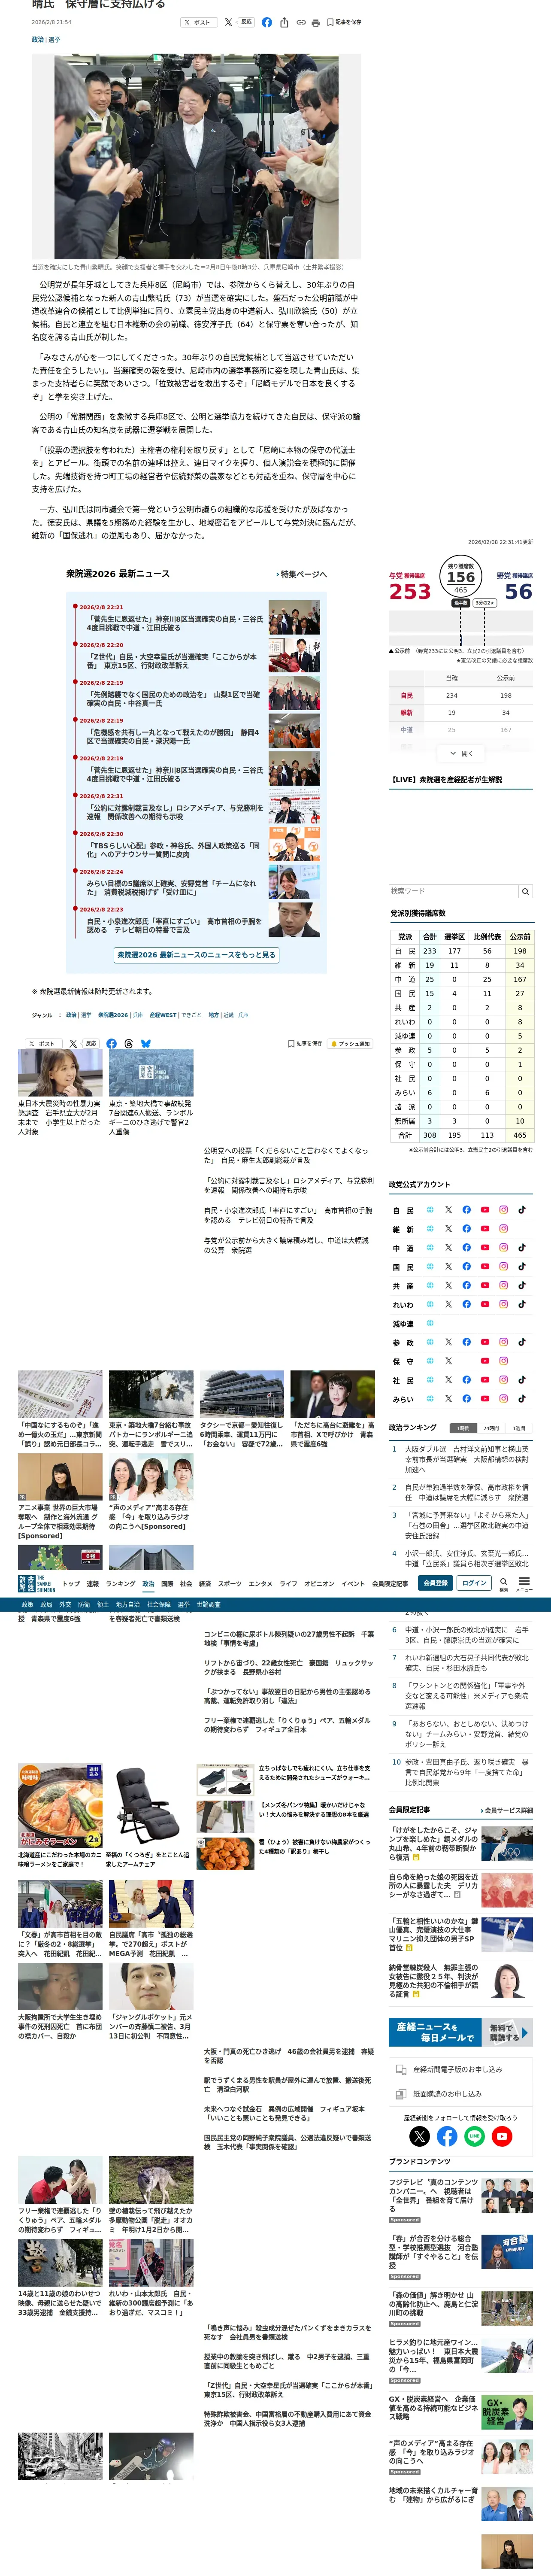Open the れいわ party Instagram account
Screen dimensions: 551x2576
[503, 1304]
